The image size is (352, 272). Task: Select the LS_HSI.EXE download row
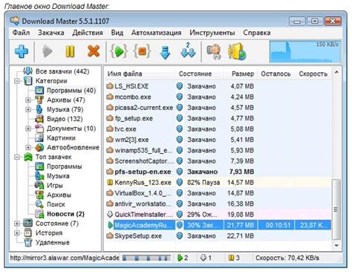pos(218,86)
